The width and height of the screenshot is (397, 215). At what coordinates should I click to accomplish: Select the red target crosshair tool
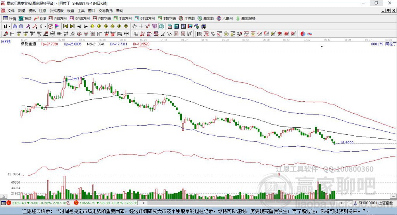point(79,34)
